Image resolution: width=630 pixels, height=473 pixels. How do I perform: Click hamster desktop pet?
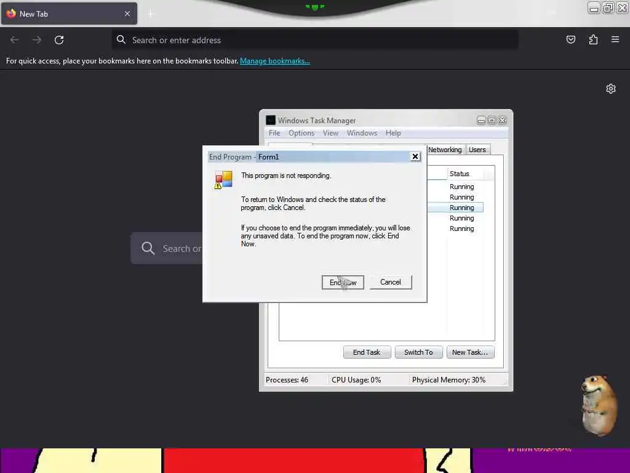click(x=598, y=405)
